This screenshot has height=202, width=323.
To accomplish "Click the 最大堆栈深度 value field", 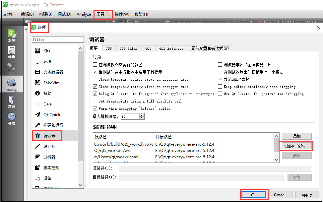I will pyautogui.click(x=130, y=116).
